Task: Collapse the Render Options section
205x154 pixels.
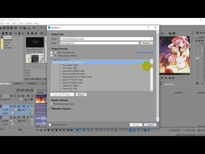Action: (x=50, y=100)
